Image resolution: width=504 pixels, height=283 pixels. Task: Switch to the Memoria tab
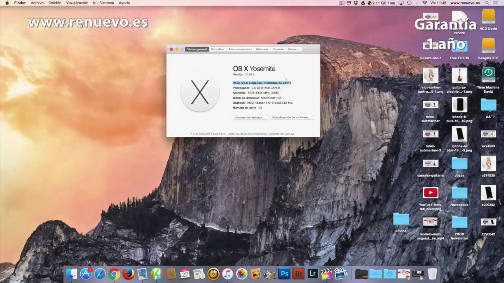[262, 49]
